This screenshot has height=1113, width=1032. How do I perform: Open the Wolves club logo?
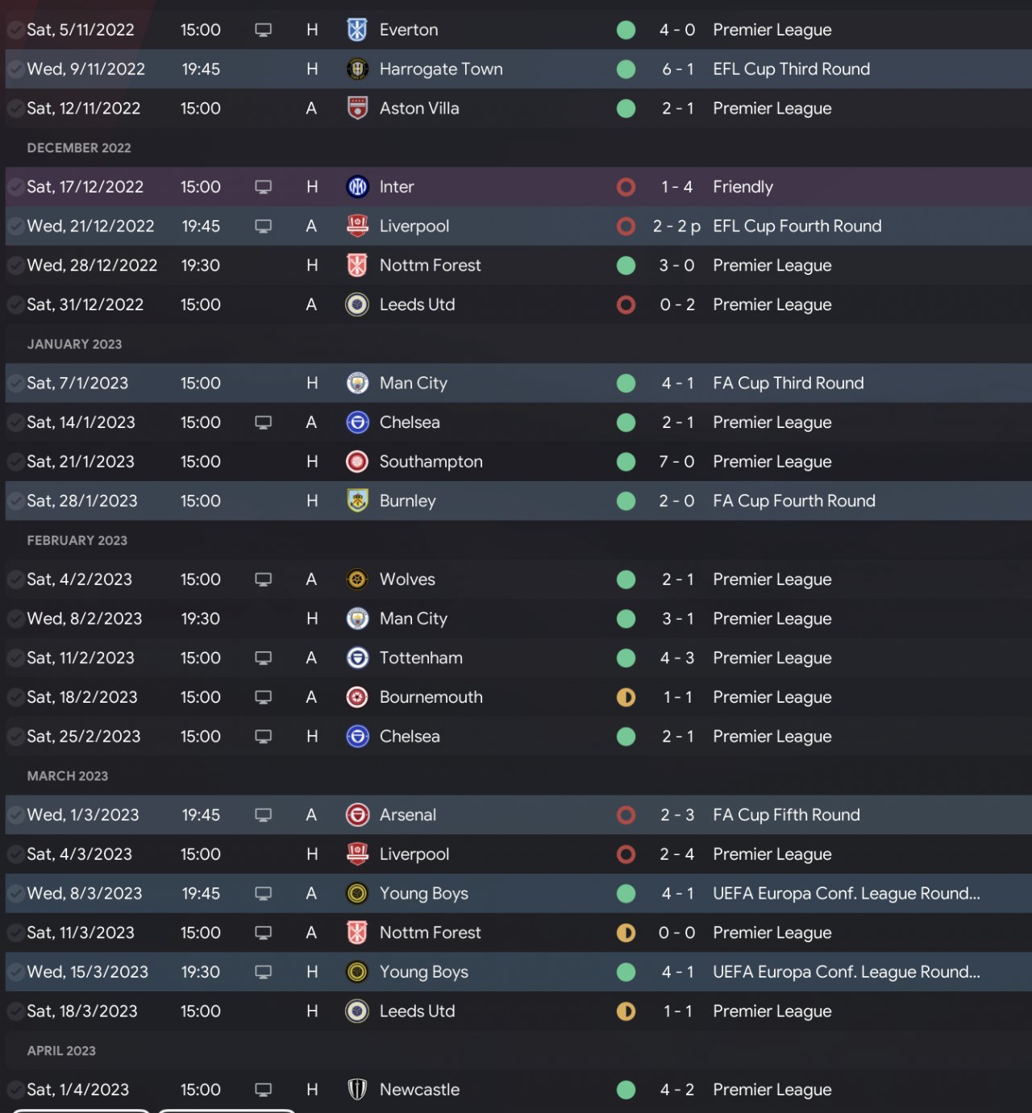click(x=357, y=579)
